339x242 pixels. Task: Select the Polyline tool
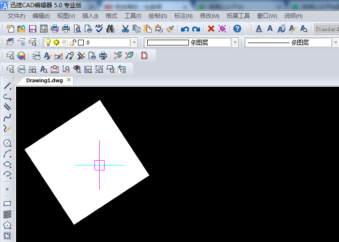(x=7, y=97)
